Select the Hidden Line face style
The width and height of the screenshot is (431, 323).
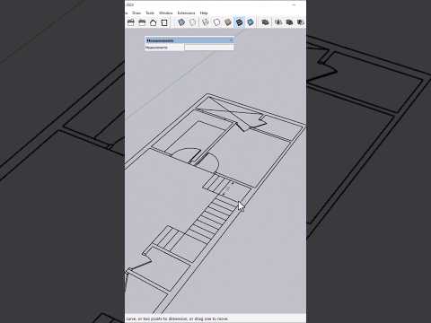tap(216, 22)
